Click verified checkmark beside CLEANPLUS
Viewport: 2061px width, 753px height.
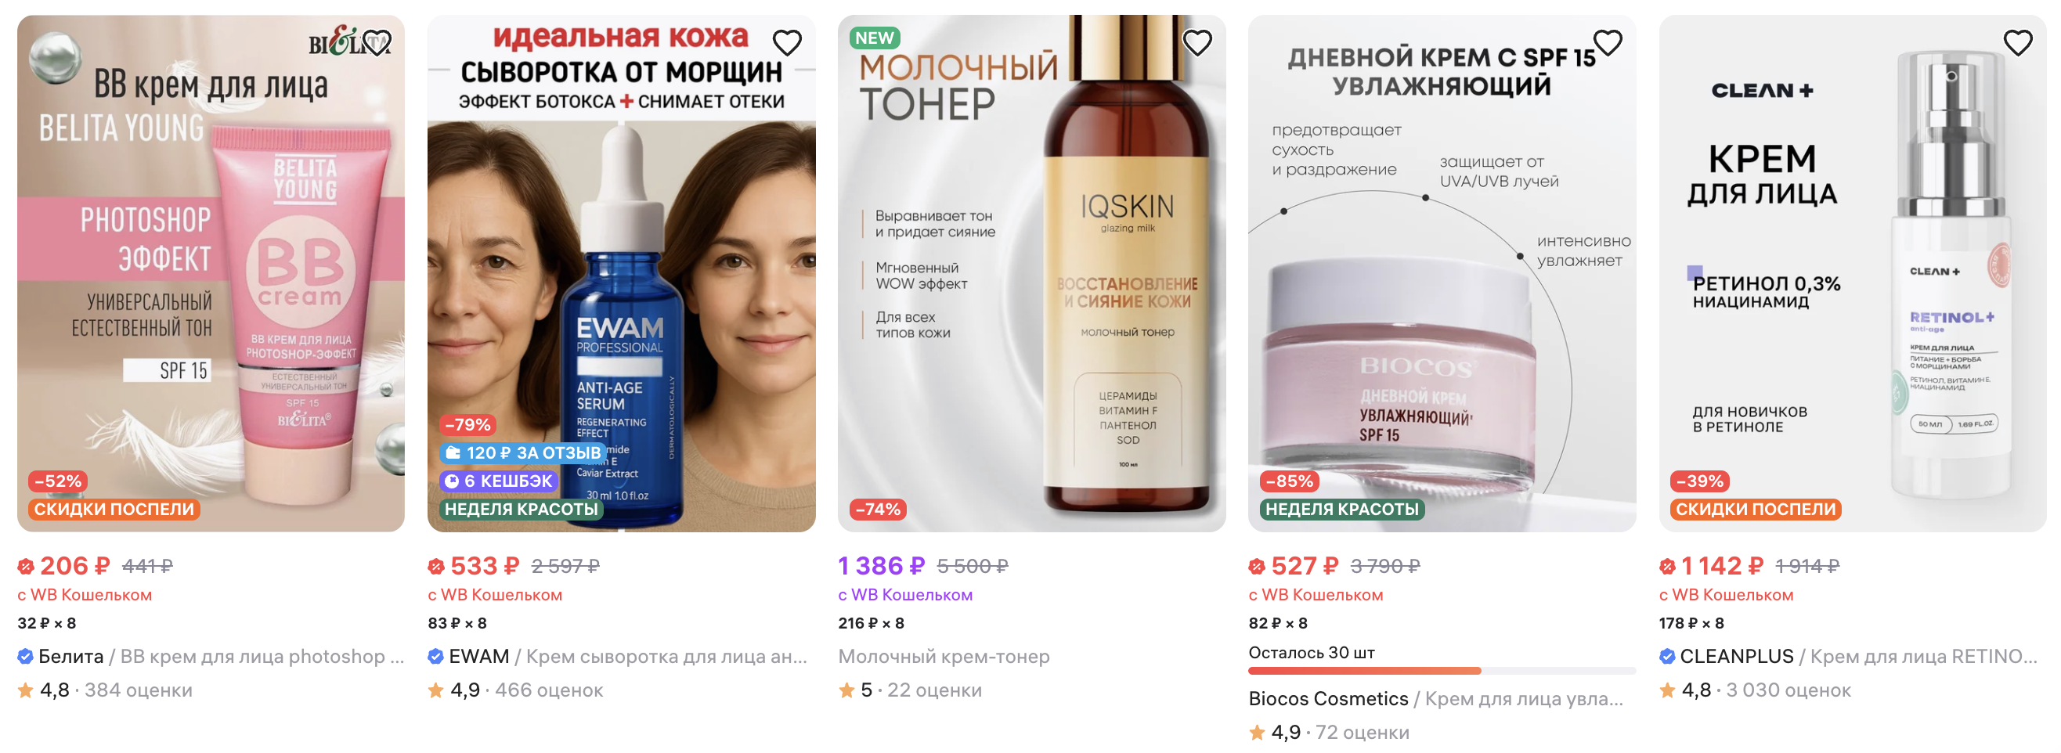click(x=1667, y=656)
